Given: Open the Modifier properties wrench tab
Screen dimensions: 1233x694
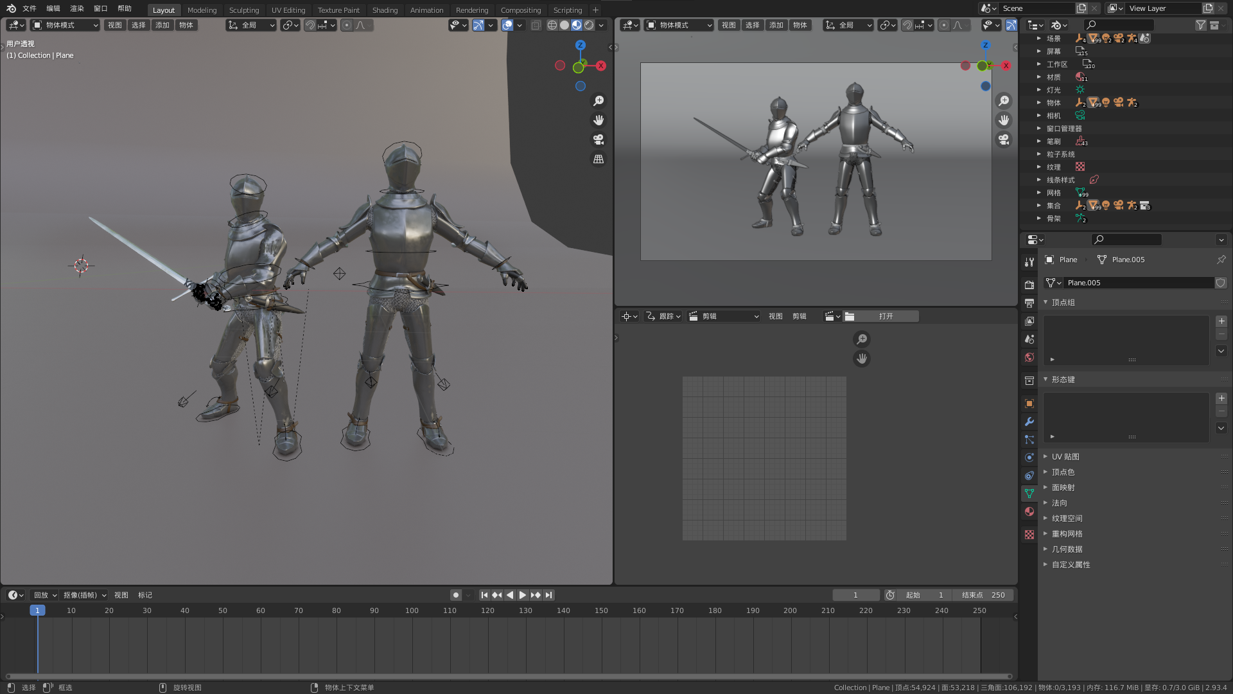Looking at the screenshot, I should point(1029,422).
